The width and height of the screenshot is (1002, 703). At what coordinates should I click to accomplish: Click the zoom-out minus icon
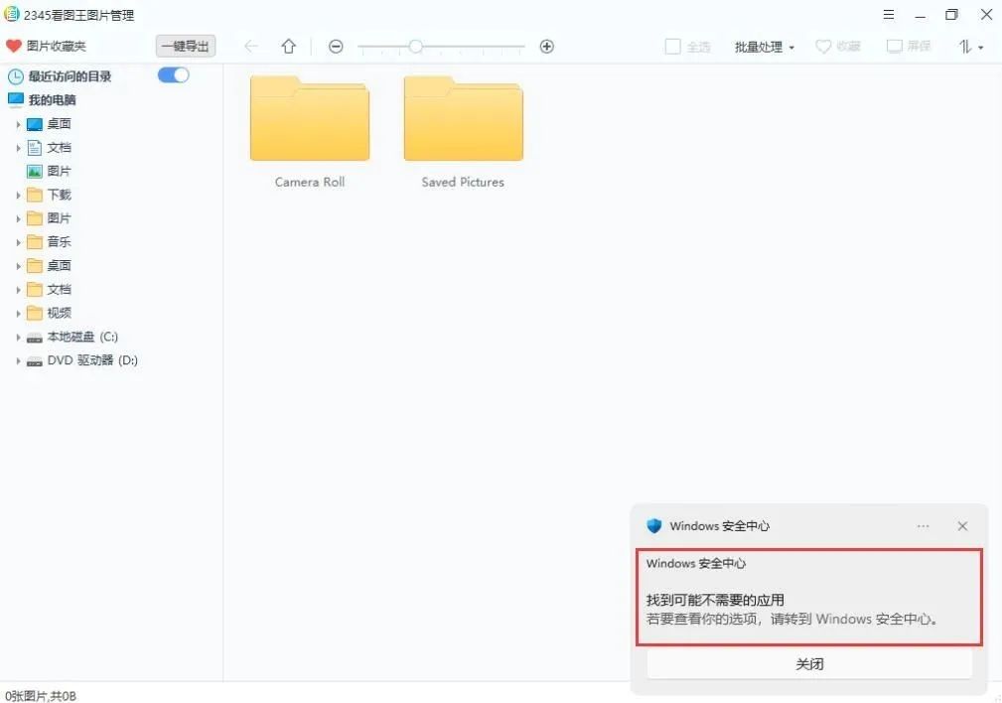[x=336, y=46]
